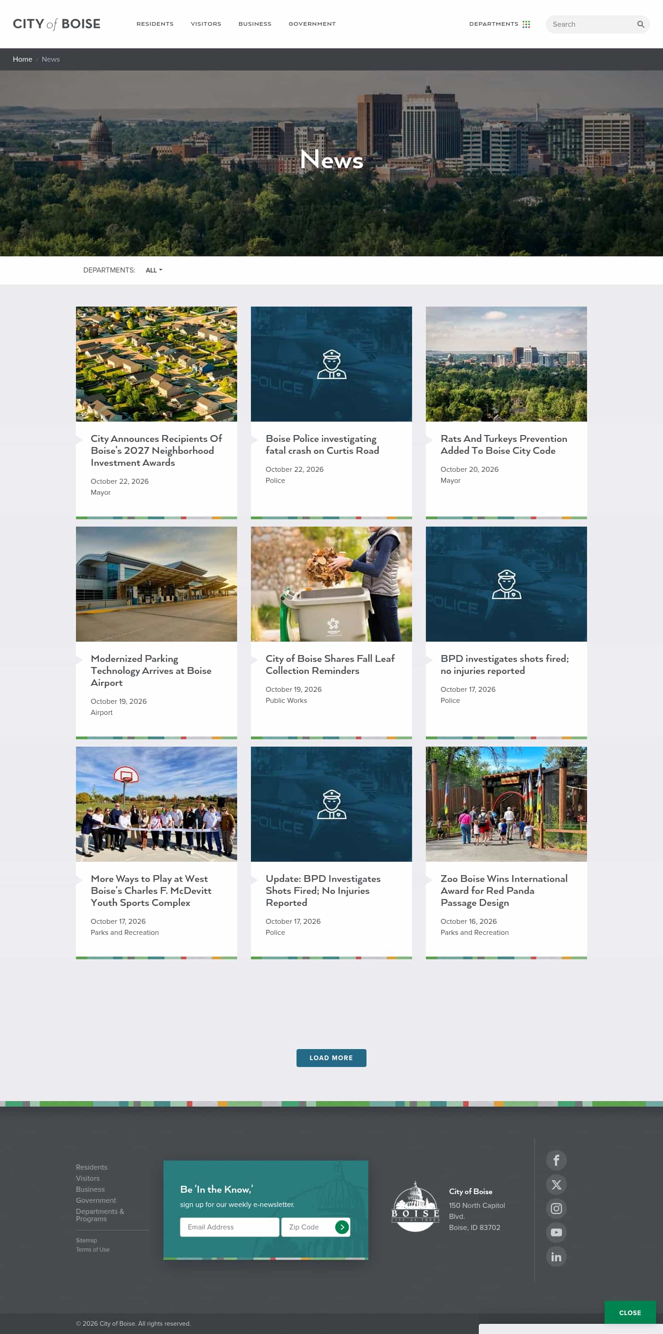Viewport: 663px width, 1334px height.
Task: Open Neighborhood Investment Awards article title
Action: pyautogui.click(x=157, y=451)
